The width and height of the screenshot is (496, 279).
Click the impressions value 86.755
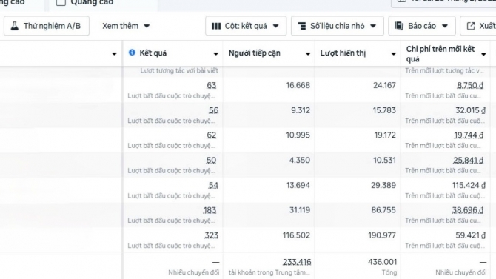click(x=383, y=210)
